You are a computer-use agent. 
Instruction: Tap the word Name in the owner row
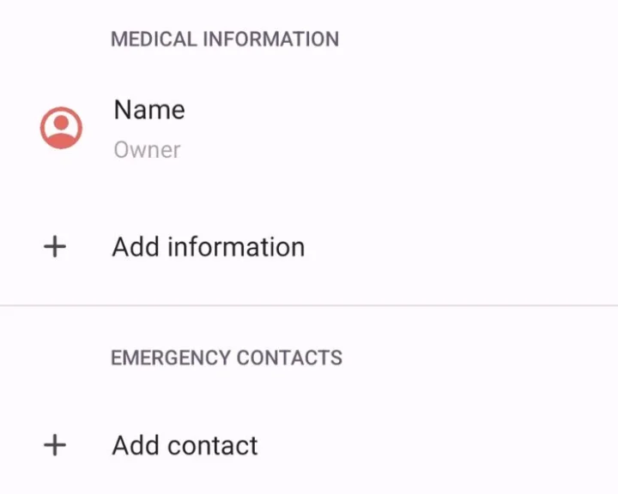click(148, 110)
